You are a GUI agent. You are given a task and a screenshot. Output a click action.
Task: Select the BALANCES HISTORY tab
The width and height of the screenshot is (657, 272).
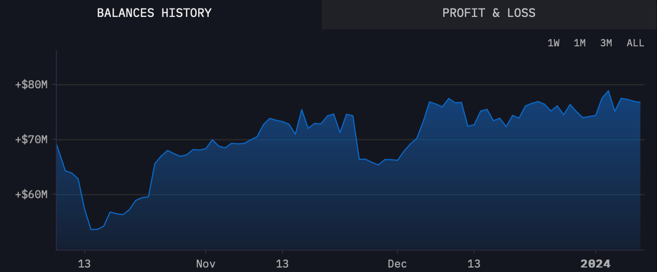point(154,13)
